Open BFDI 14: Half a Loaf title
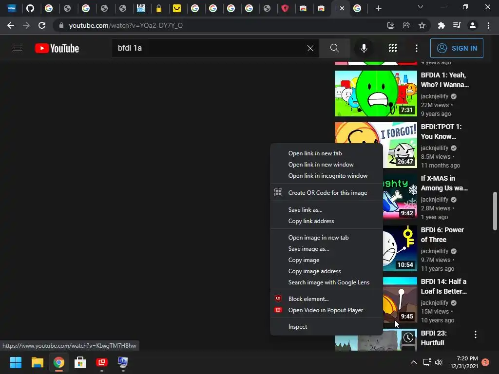The height and width of the screenshot is (374, 499). tap(443, 286)
